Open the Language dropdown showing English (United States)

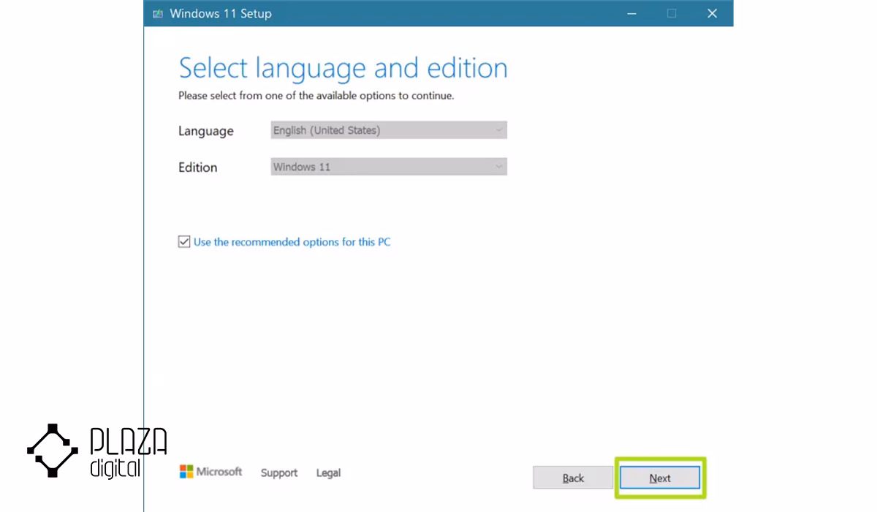tap(388, 130)
